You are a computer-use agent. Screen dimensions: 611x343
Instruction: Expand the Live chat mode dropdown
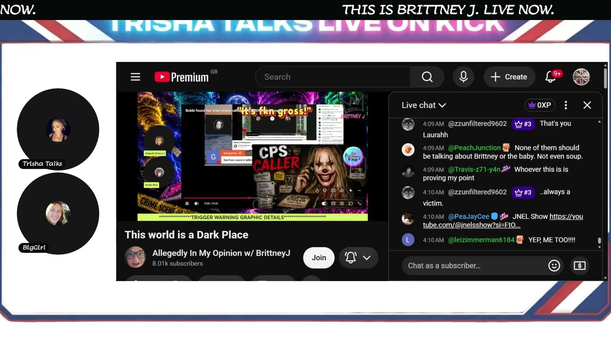(424, 105)
